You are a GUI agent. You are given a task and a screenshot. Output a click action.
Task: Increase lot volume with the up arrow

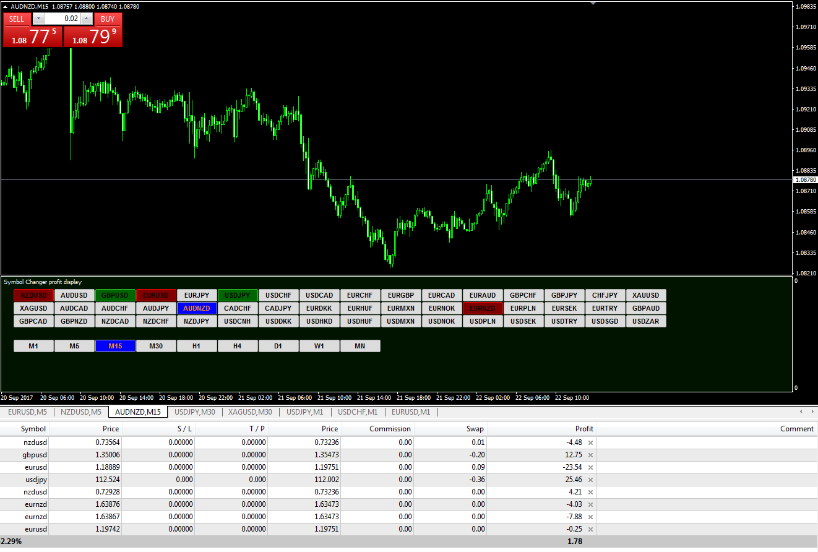pos(87,19)
